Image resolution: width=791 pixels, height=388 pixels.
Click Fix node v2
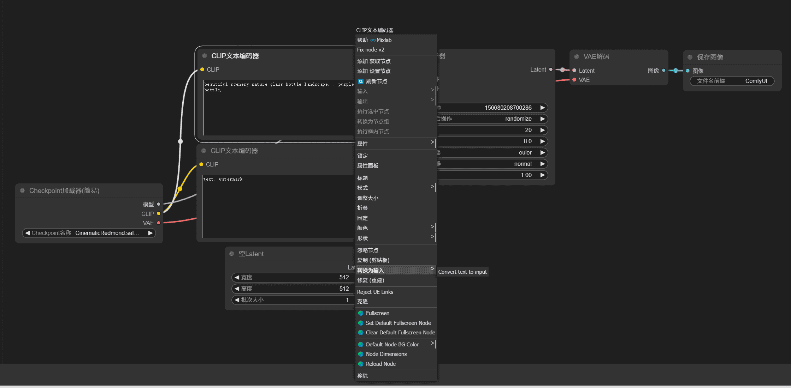pos(371,49)
